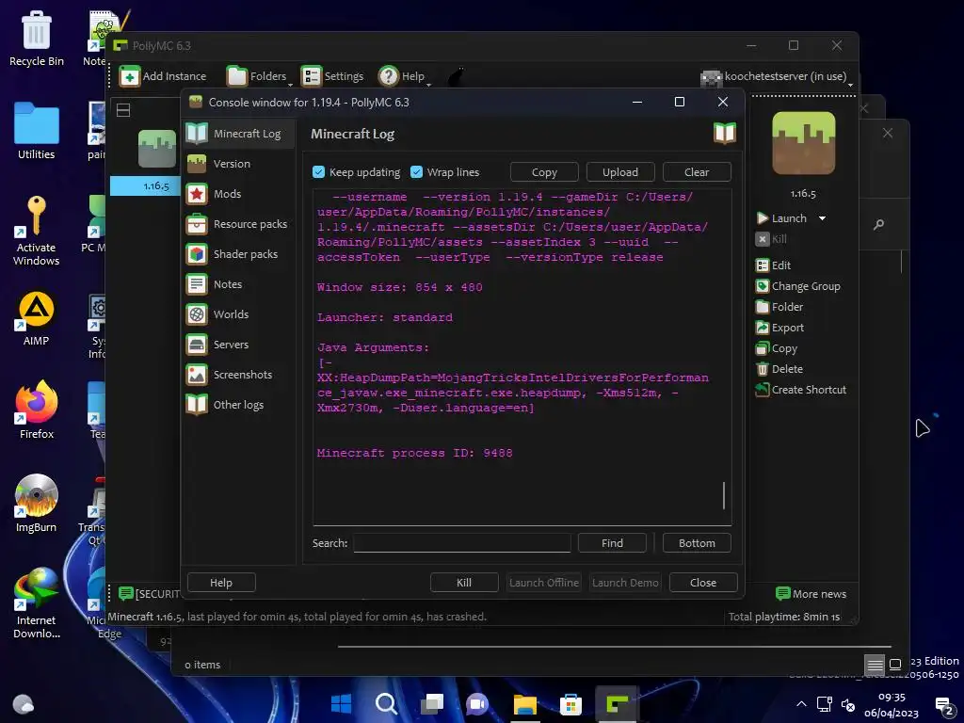The image size is (964, 723).
Task: Open PollyMC Settings
Action: [332, 76]
